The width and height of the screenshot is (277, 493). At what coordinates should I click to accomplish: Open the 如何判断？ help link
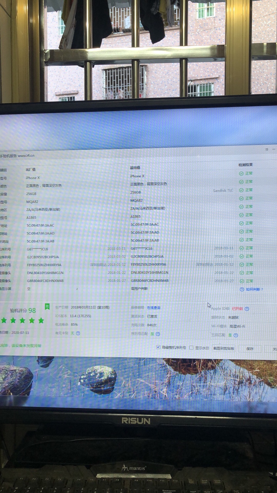tap(254, 289)
